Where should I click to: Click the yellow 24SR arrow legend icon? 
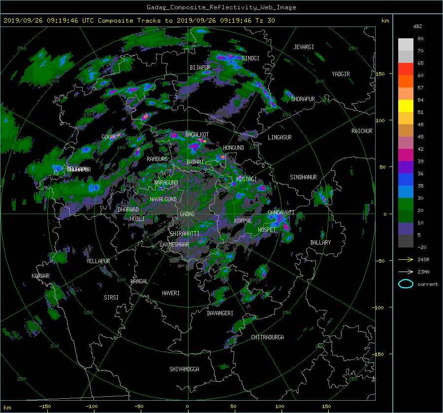(x=406, y=259)
